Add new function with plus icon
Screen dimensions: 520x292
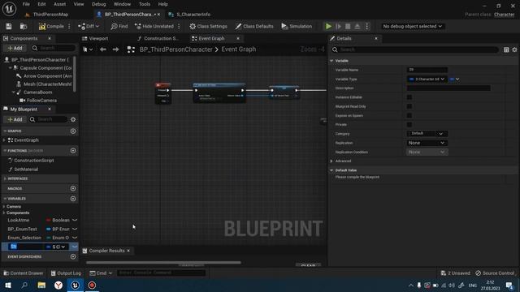[x=73, y=151]
